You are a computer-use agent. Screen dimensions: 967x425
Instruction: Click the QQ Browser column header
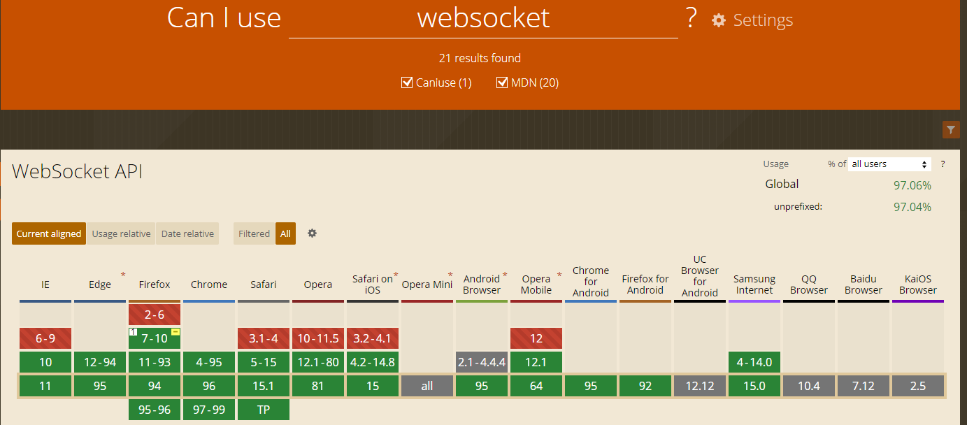809,284
